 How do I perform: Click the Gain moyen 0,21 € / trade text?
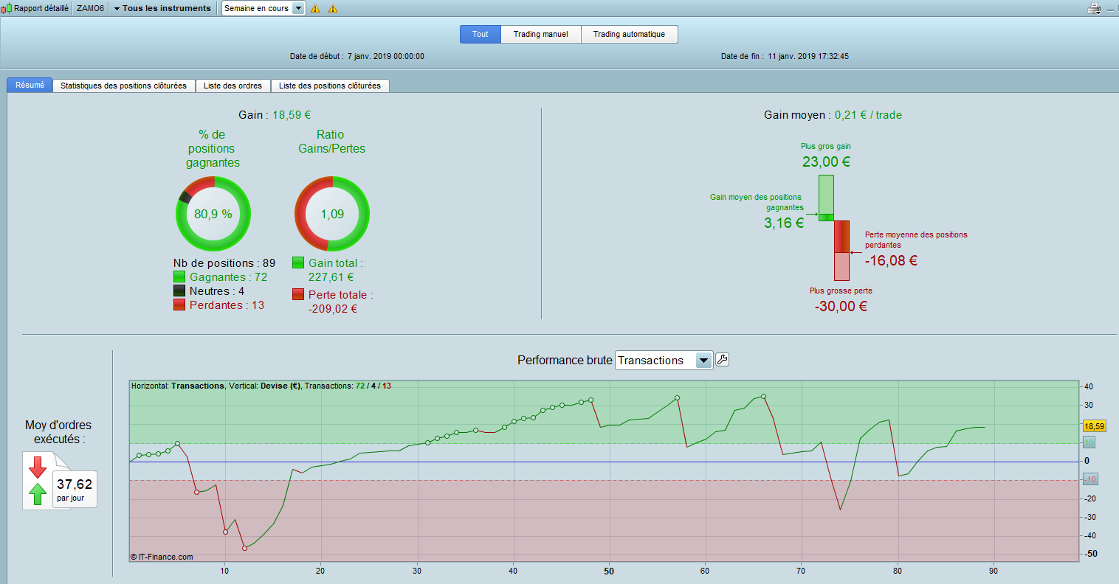click(833, 115)
